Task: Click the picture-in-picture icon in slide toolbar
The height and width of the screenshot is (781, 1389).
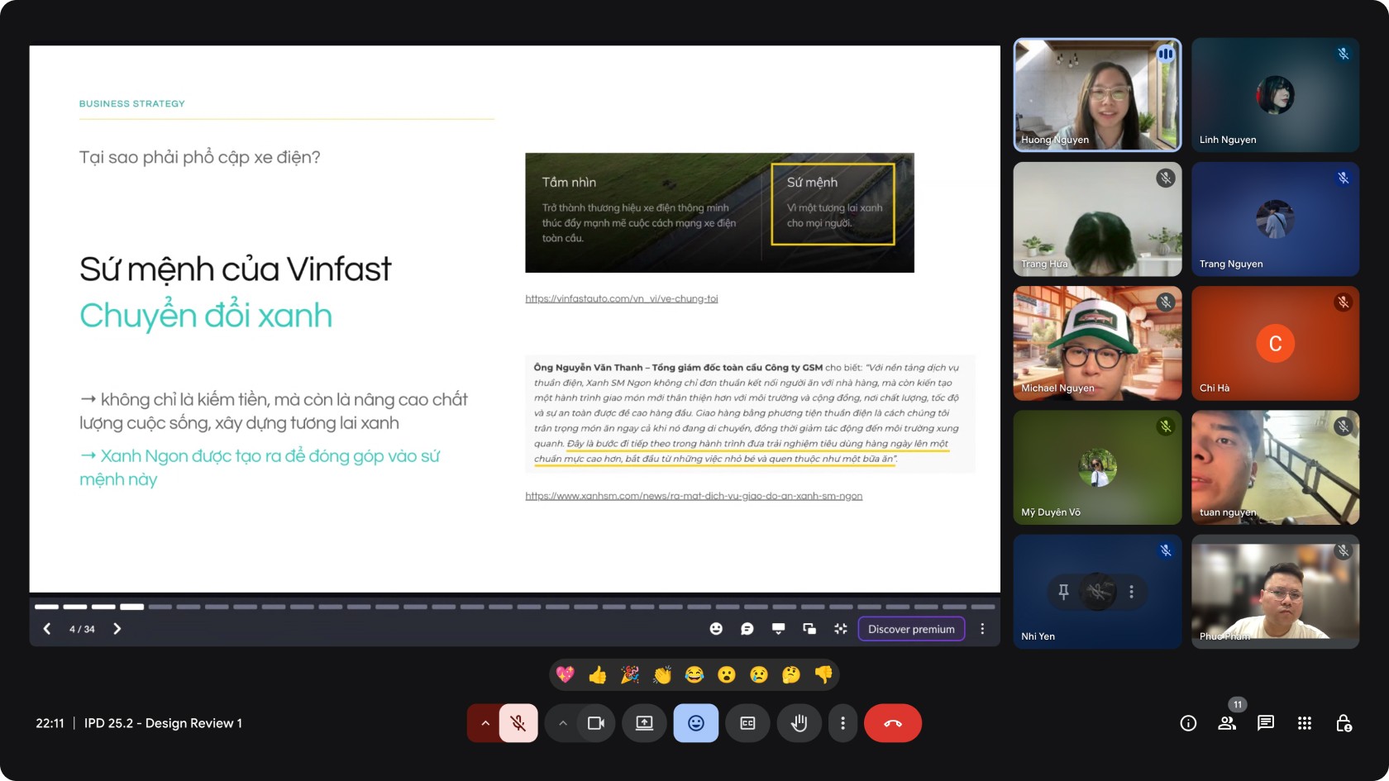Action: coord(809,629)
